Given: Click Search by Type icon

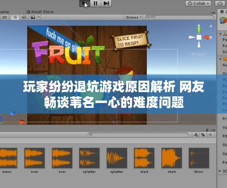Looking at the screenshot, I should pos(196,135).
